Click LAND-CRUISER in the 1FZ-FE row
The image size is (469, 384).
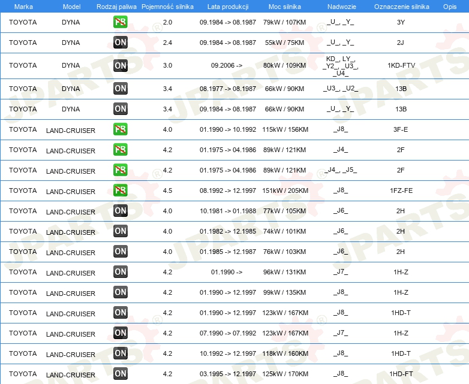point(71,192)
